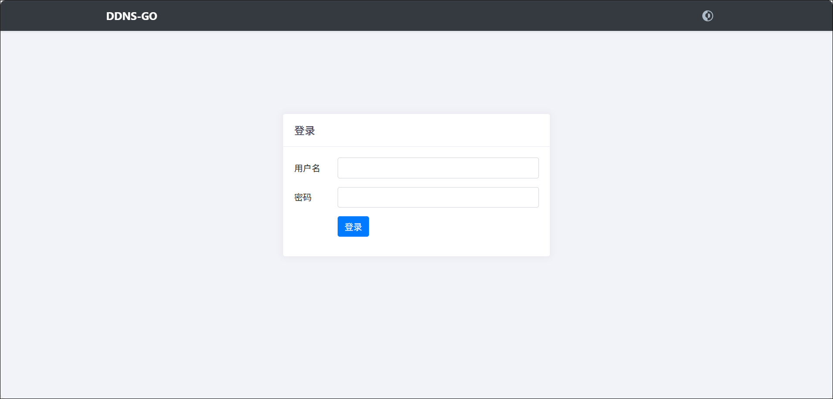Focus the 密码 password input field
The height and width of the screenshot is (399, 833).
point(438,198)
